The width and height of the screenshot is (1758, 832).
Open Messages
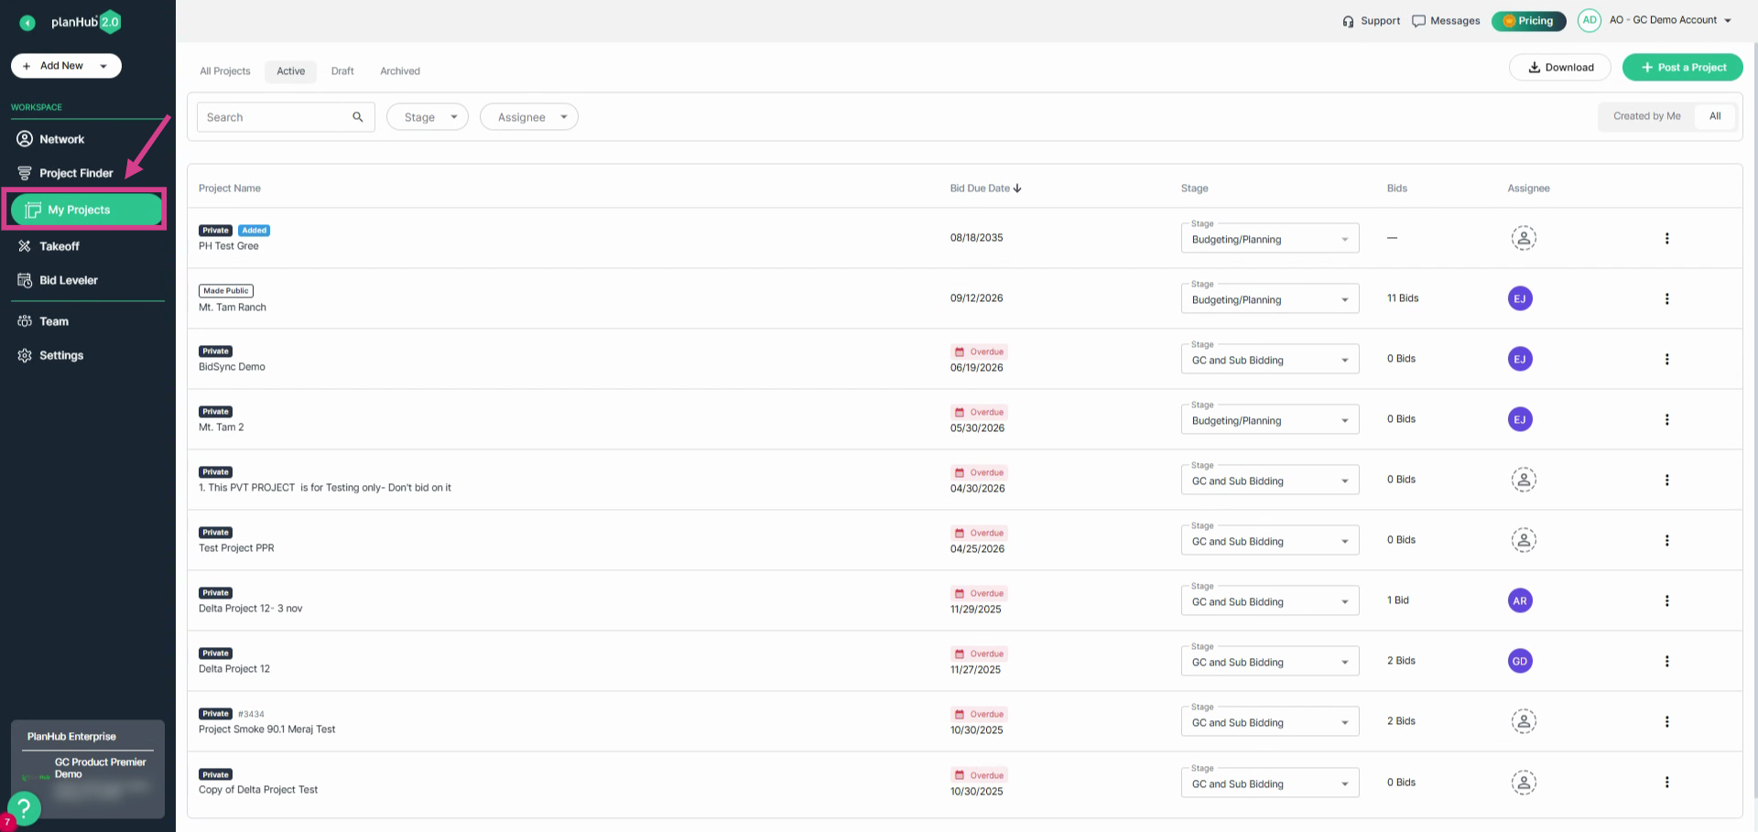click(x=1446, y=20)
